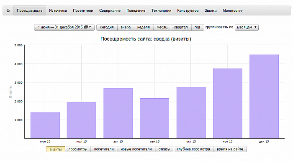293x161 pixels.
Task: Choose the месяц period button
Action: coord(162,27)
